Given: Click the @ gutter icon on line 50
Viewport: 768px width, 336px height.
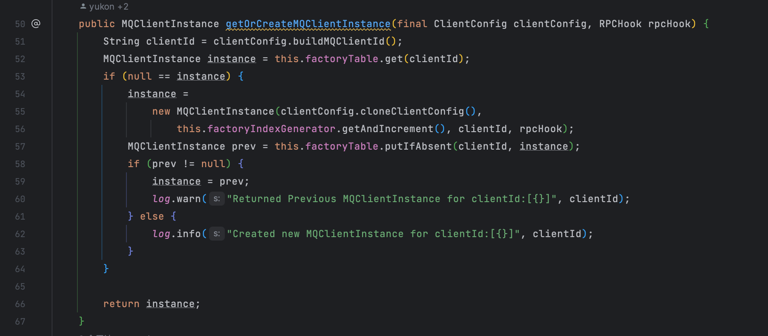Looking at the screenshot, I should coord(36,24).
